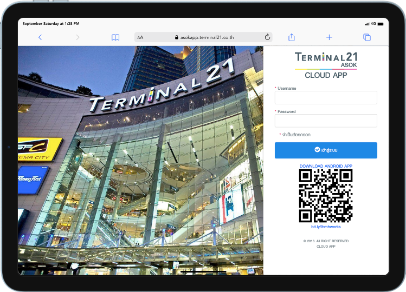Tap the battery status icon
The height and width of the screenshot is (292, 406).
coord(381,24)
